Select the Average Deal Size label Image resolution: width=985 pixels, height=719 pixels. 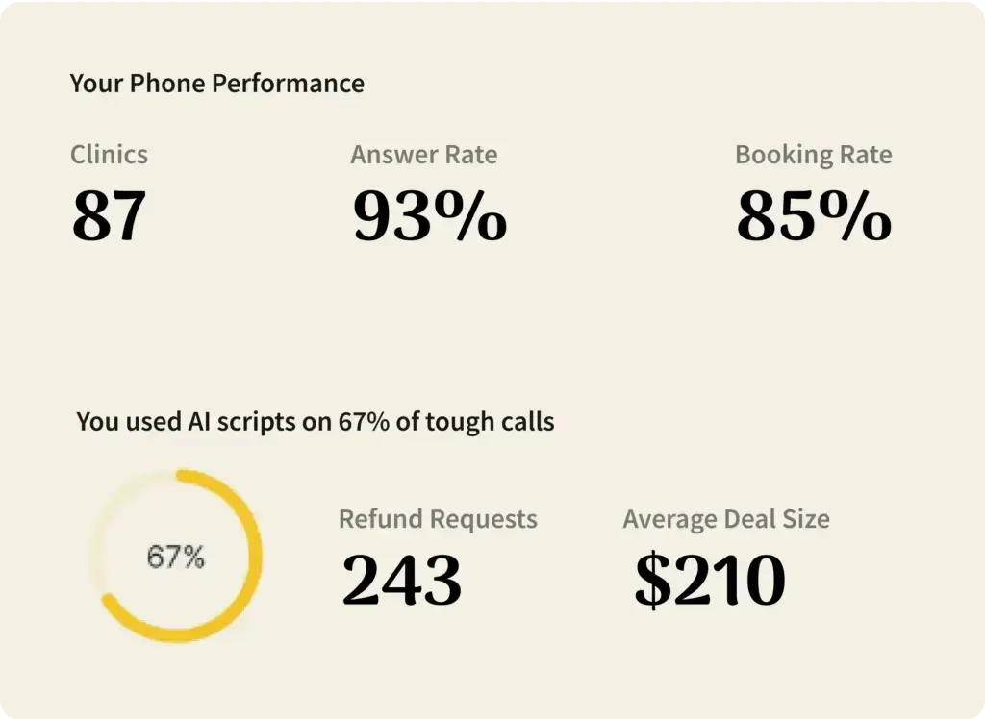pos(725,520)
